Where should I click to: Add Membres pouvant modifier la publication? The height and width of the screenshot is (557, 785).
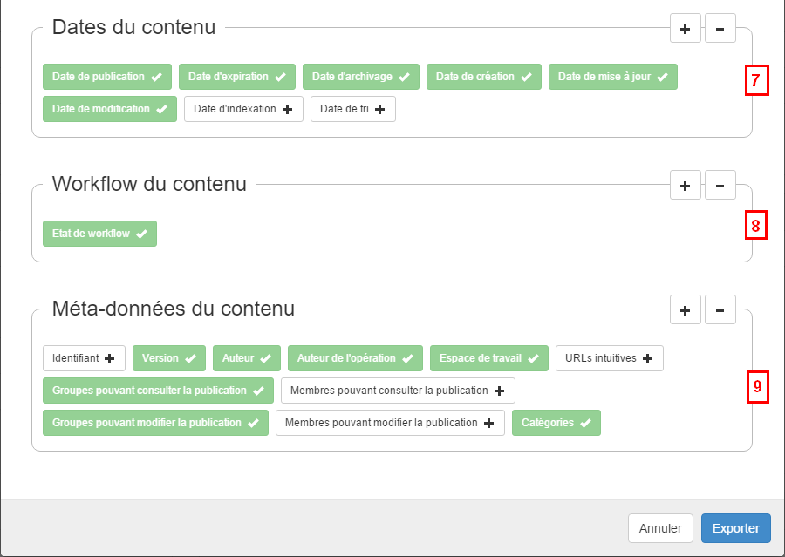click(x=390, y=423)
